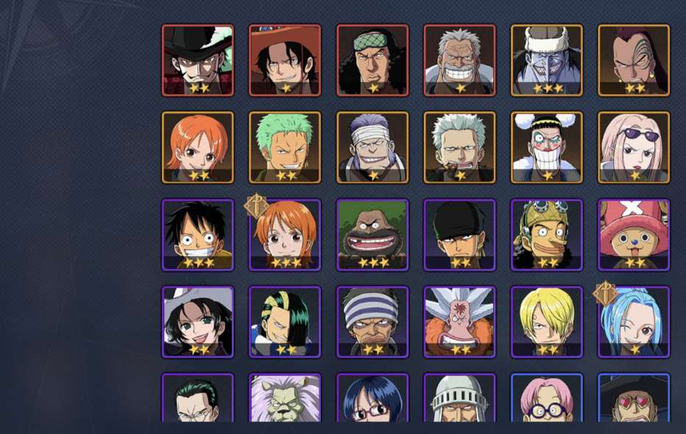Screen dimensions: 686x434
Task: Select Zoro wearing black bandana
Action: 459,235
